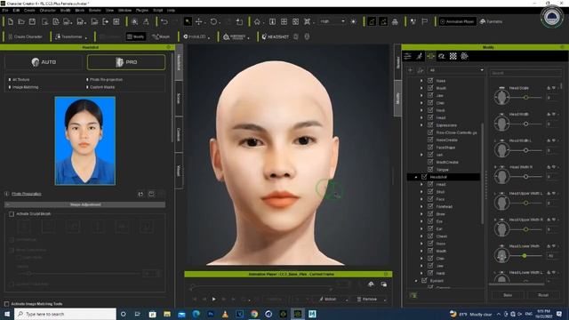Open VLC media player from taskbar
This screenshot has width=569, height=320.
click(225, 314)
